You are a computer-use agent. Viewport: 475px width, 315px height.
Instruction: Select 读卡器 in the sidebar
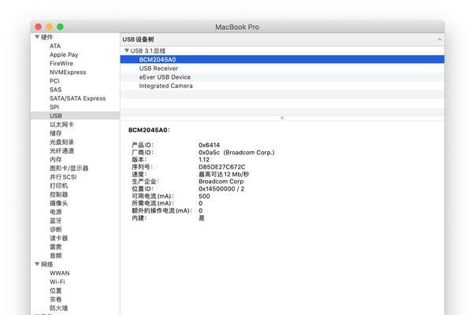click(58, 238)
